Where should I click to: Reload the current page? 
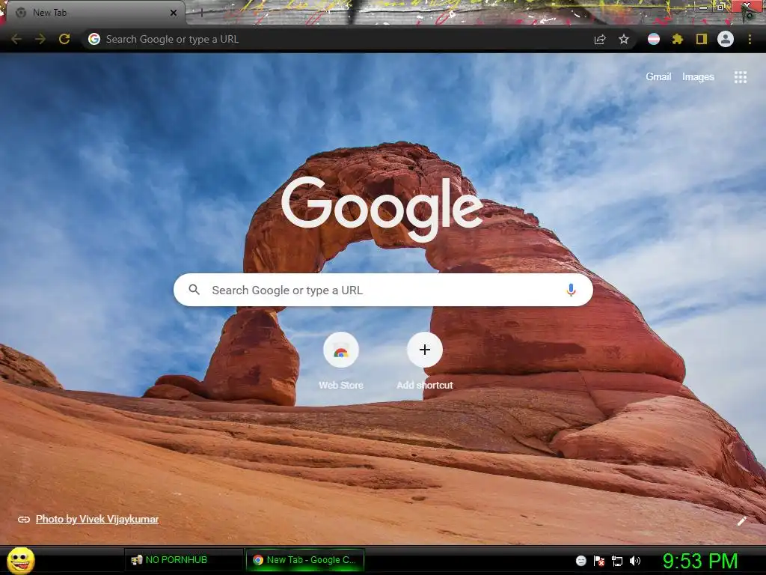(x=64, y=39)
